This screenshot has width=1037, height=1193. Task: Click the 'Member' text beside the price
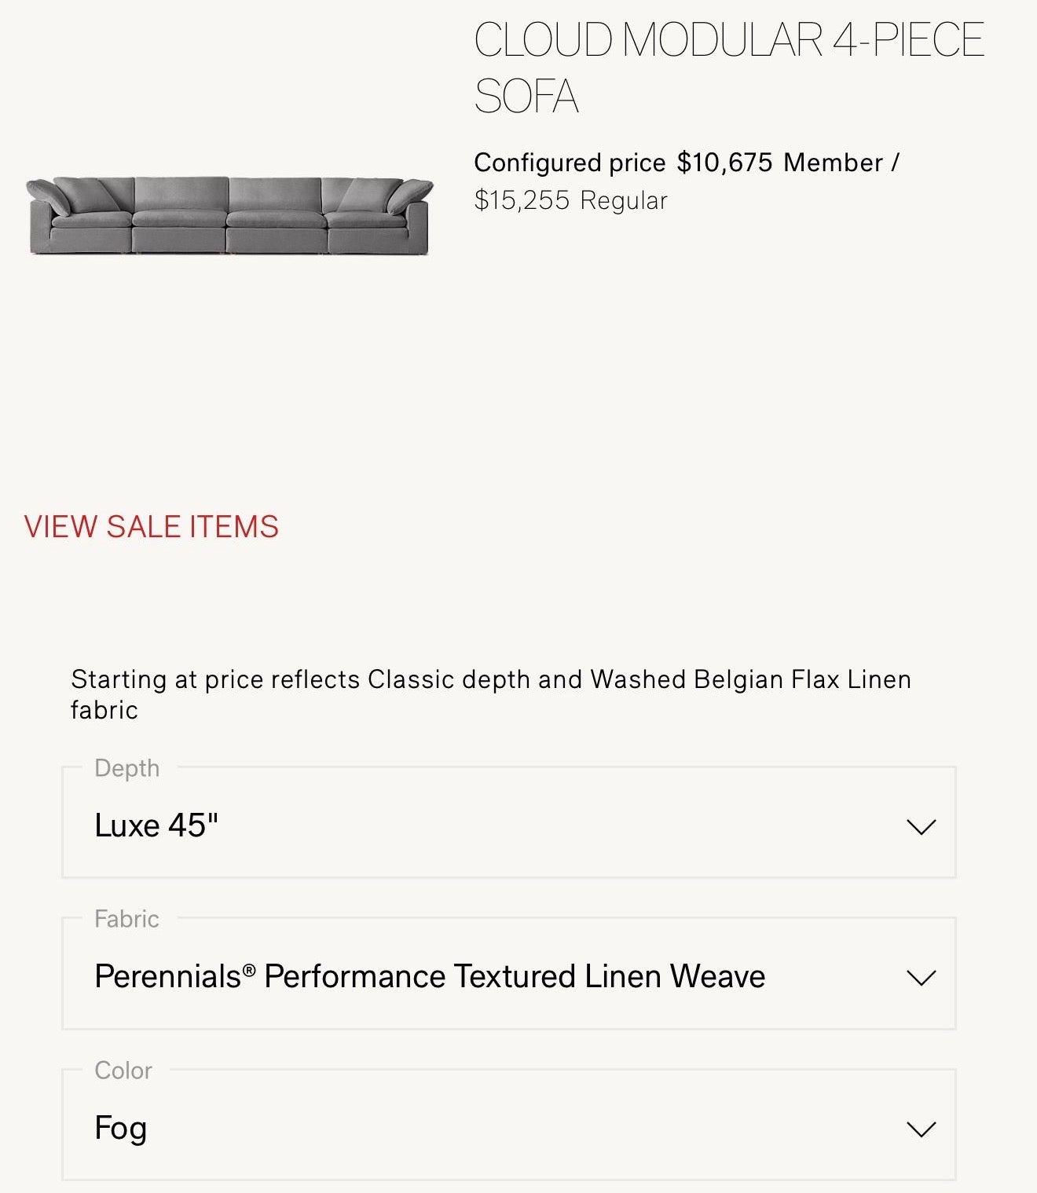click(x=833, y=163)
